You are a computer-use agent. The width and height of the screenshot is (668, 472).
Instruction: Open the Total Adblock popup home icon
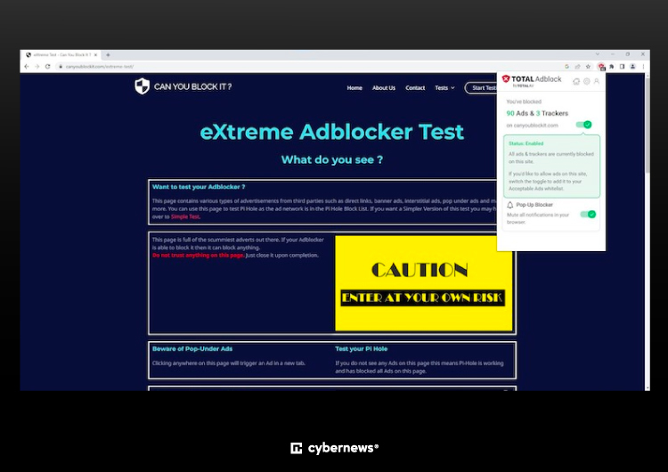(576, 81)
